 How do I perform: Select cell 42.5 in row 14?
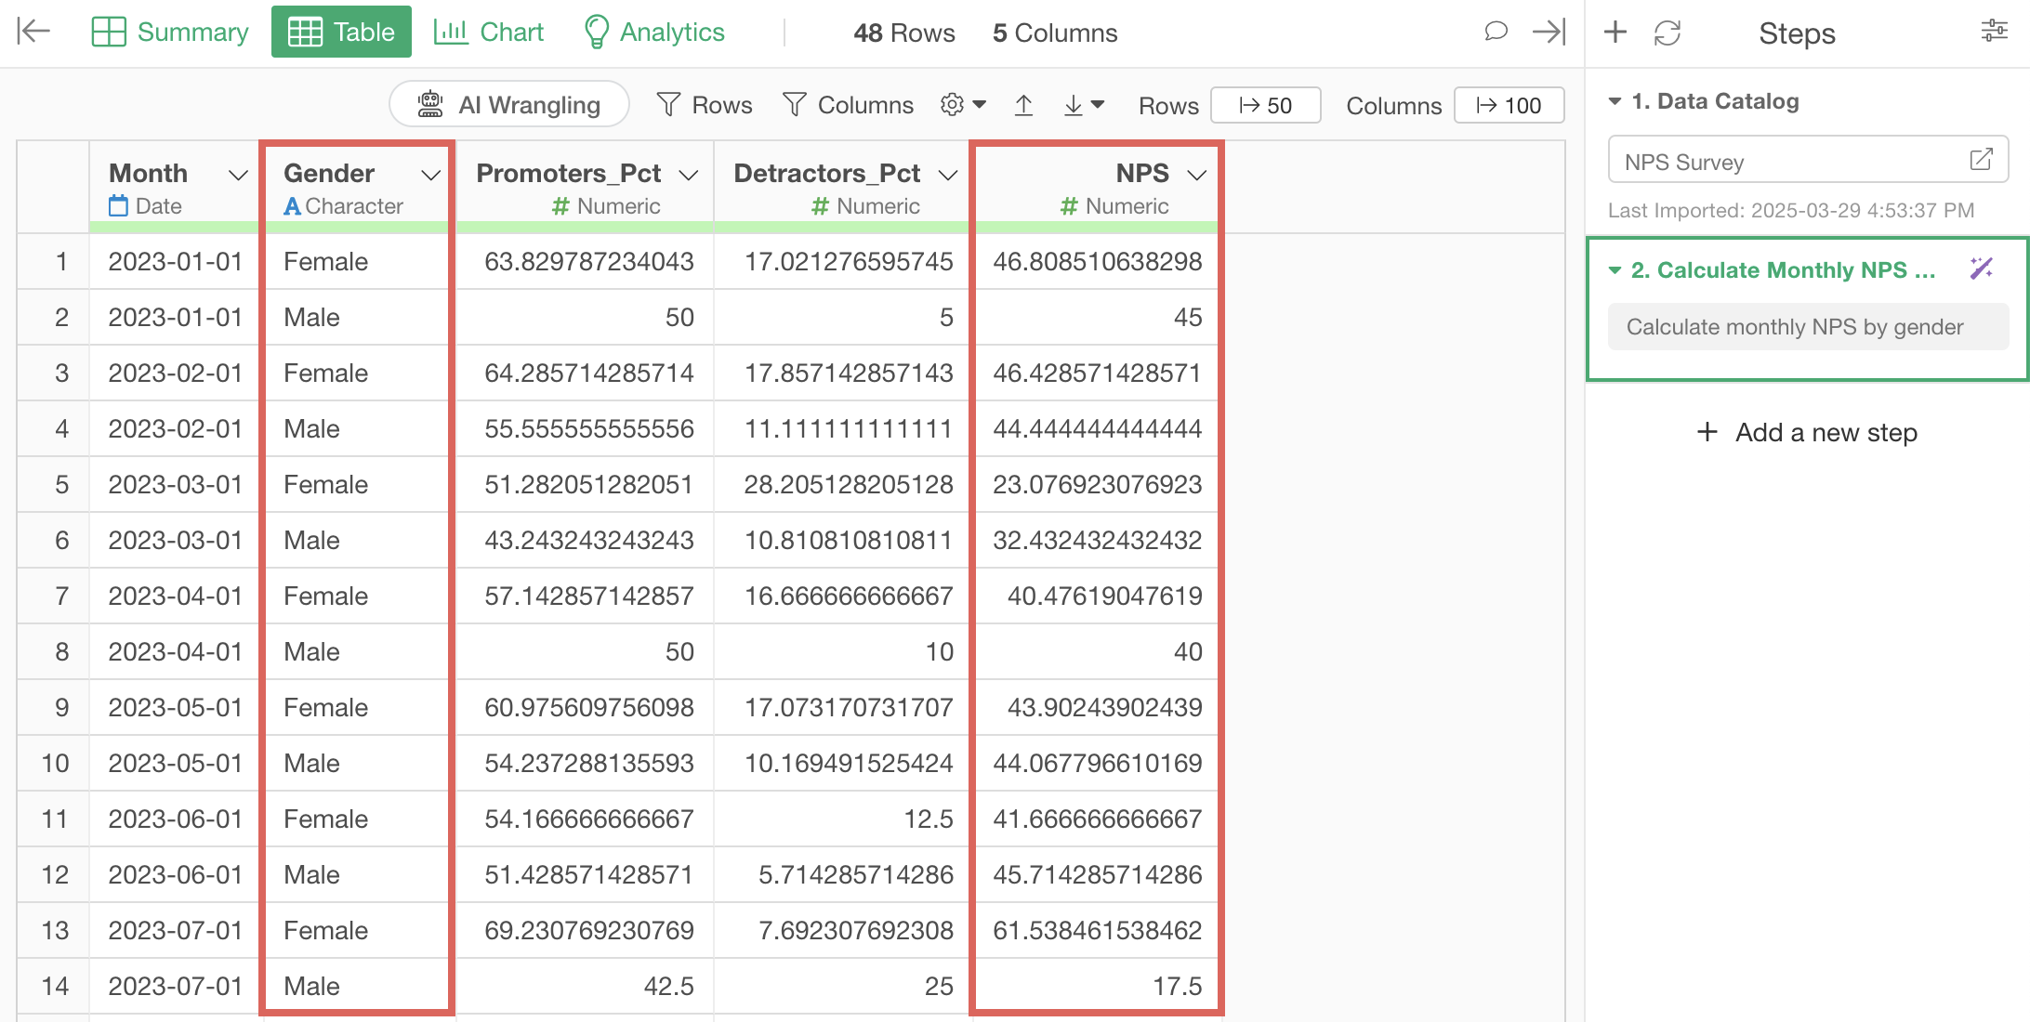click(585, 987)
